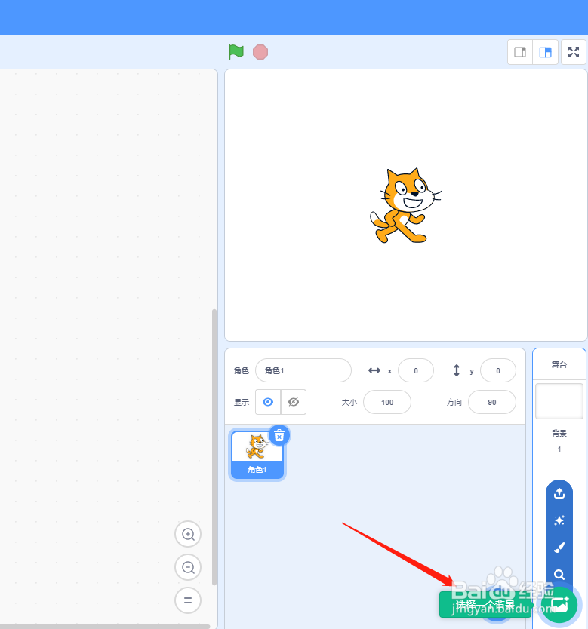
Task: Zoom out of the code workspace
Action: [188, 567]
